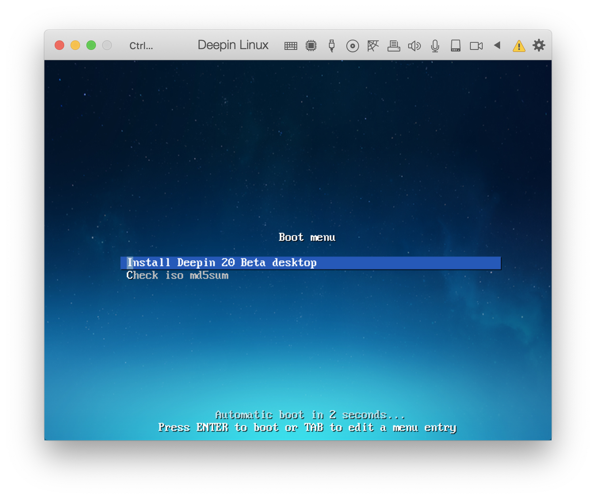Click the gray fourth window control button

107,45
